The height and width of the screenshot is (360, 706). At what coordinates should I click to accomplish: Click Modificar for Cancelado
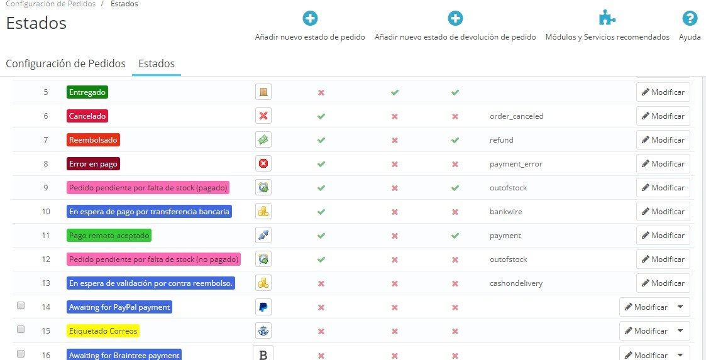pyautogui.click(x=663, y=116)
